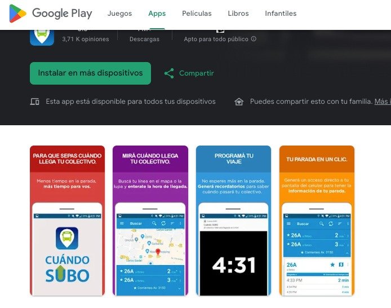Open the Libros tab
Image resolution: width=391 pixels, height=308 pixels.
point(238,14)
